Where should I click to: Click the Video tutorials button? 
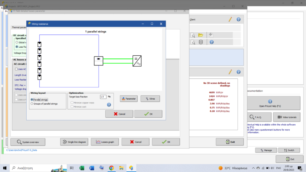287,117
